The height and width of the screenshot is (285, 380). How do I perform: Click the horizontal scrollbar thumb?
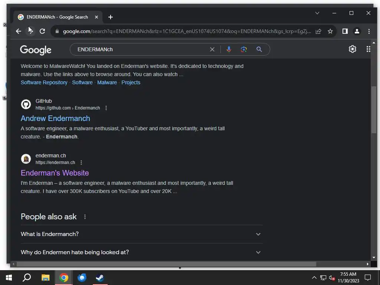point(166,264)
